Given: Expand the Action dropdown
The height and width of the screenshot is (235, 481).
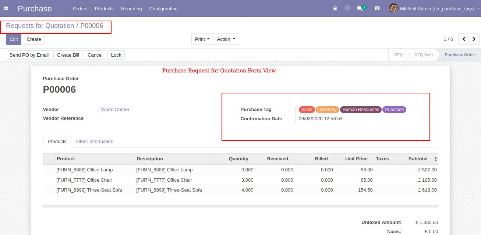Looking at the screenshot, I should click(x=226, y=39).
